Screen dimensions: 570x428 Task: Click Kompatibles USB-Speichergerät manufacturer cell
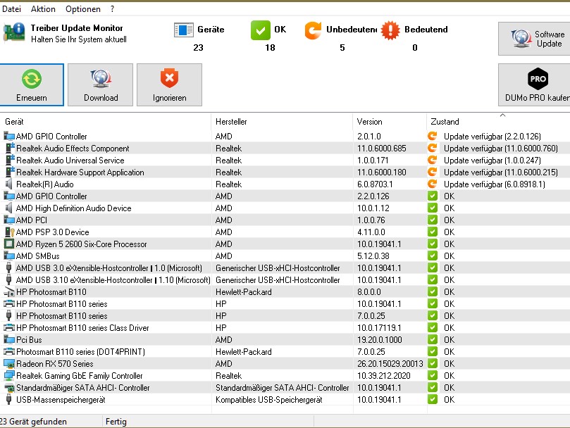click(268, 400)
